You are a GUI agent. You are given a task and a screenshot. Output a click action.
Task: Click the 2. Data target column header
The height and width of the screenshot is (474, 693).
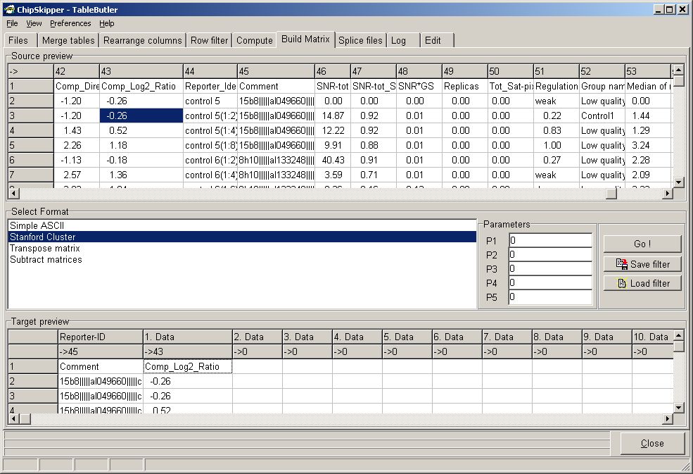point(257,337)
